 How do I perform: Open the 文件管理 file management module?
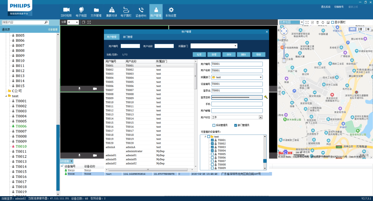[96, 12]
